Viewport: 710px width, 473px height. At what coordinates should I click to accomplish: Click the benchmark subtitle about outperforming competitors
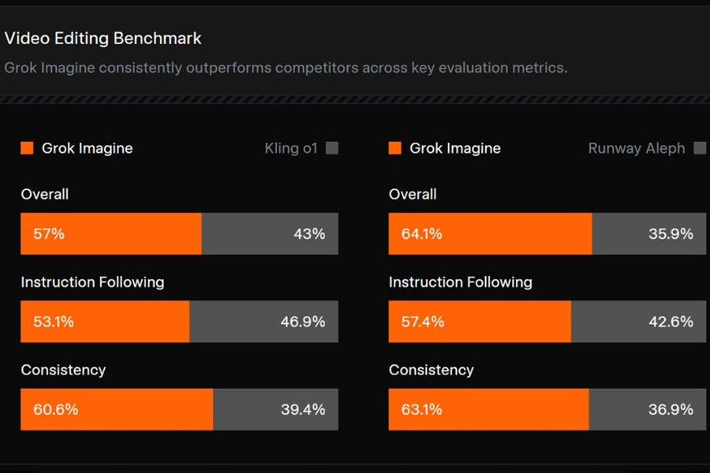[x=286, y=67]
